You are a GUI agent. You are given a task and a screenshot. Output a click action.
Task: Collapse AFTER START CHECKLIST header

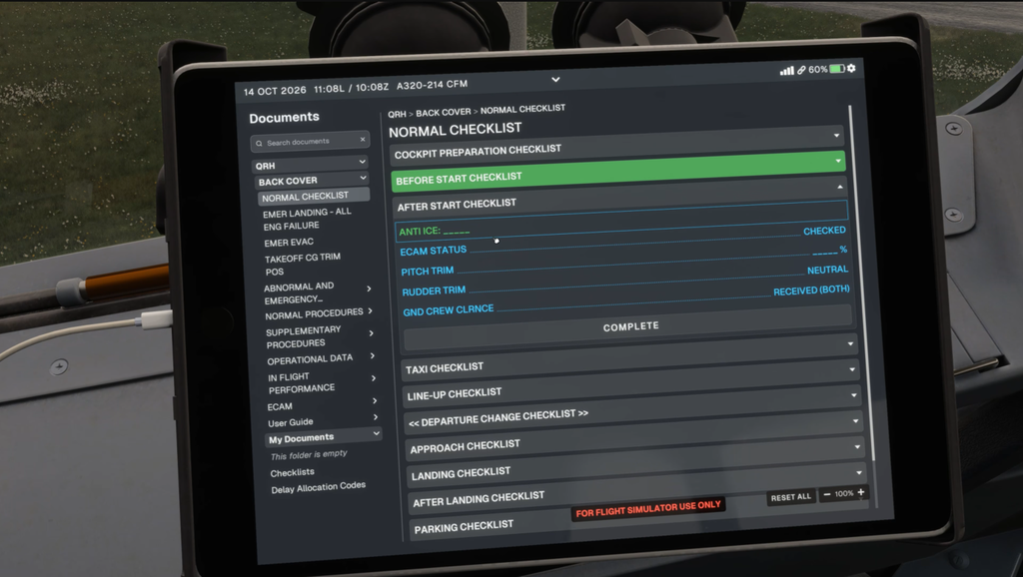tap(621, 197)
